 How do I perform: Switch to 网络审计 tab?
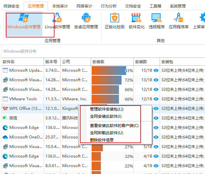click(x=84, y=6)
